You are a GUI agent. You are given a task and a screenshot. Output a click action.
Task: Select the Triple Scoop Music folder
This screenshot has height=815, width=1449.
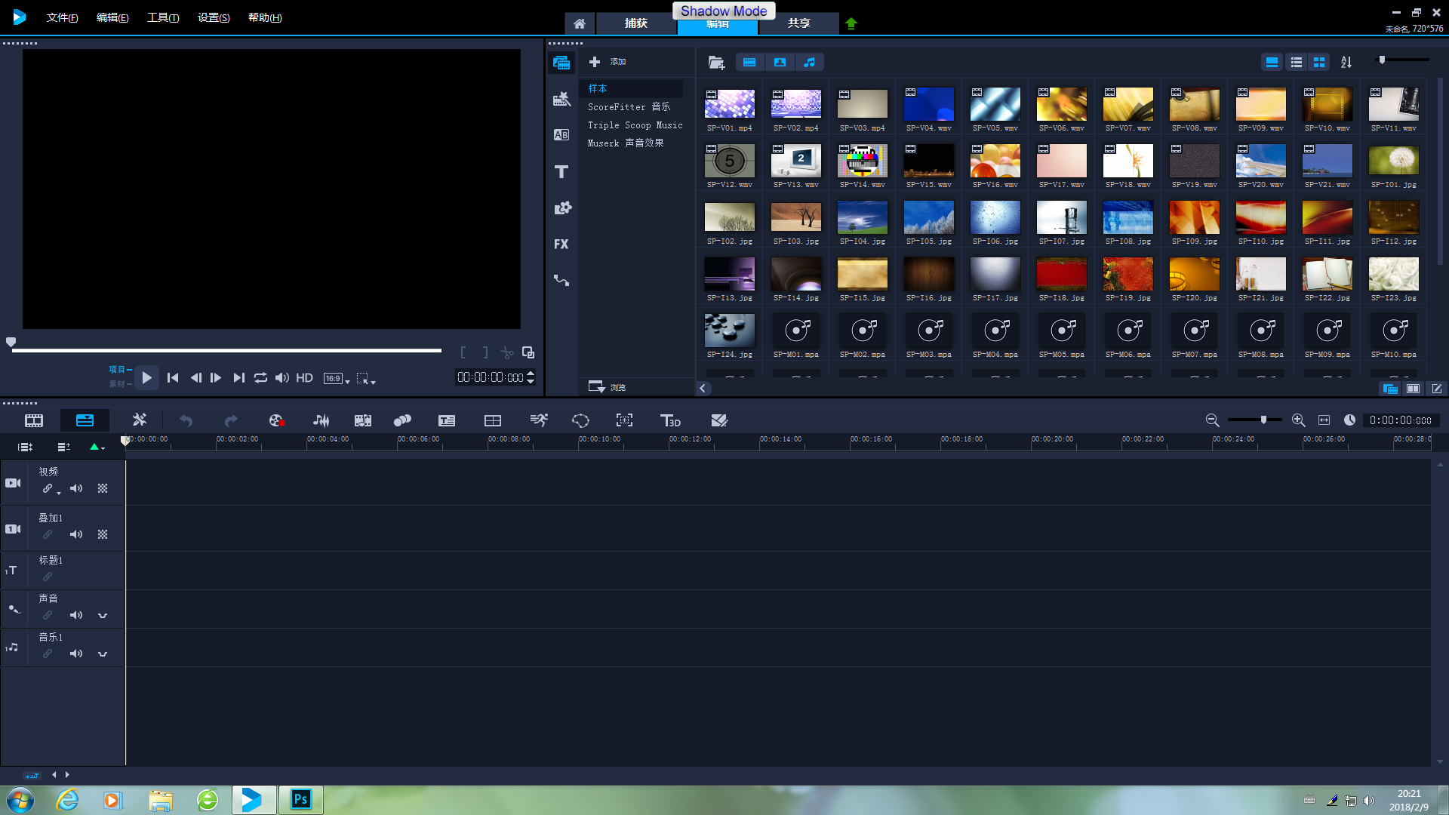[x=635, y=125]
